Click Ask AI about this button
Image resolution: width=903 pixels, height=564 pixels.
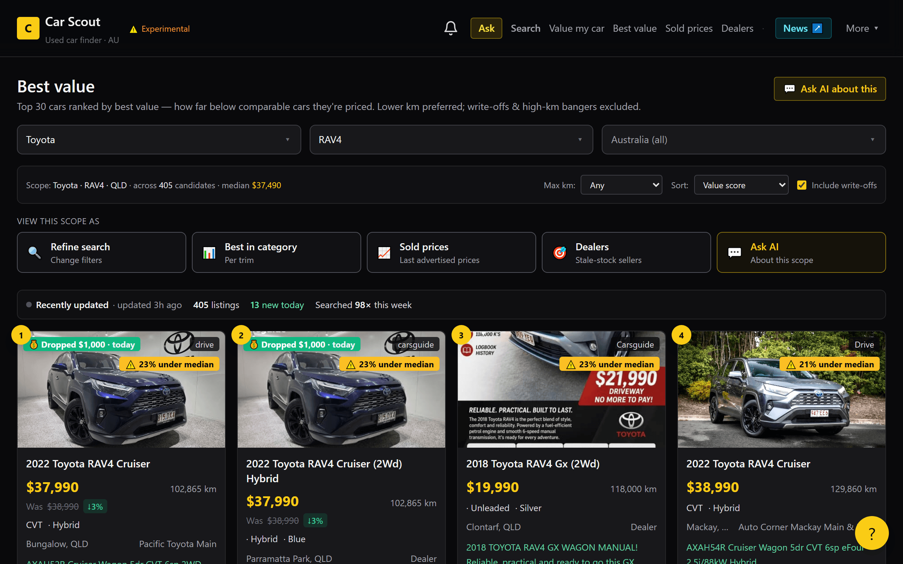coord(830,89)
